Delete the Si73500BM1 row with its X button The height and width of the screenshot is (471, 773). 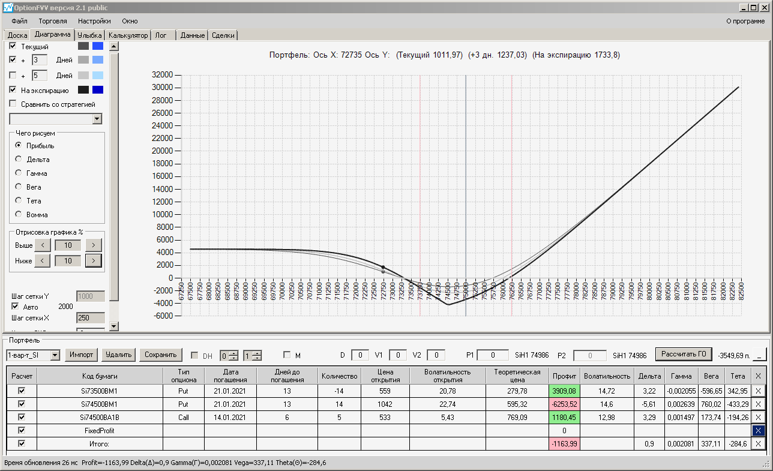759,391
